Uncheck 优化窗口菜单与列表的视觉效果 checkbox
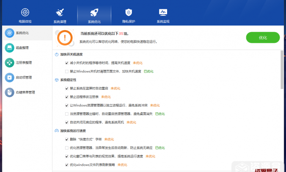The height and width of the screenshot is (172, 286). 67,156
